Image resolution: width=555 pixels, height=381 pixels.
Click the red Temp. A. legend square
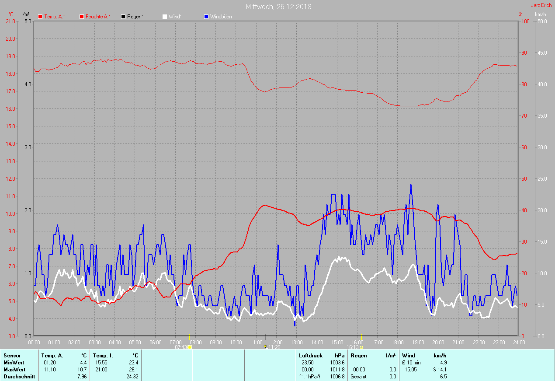coord(40,17)
